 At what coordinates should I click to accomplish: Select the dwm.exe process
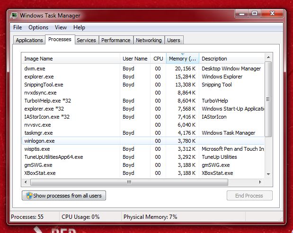pyautogui.click(x=143, y=69)
